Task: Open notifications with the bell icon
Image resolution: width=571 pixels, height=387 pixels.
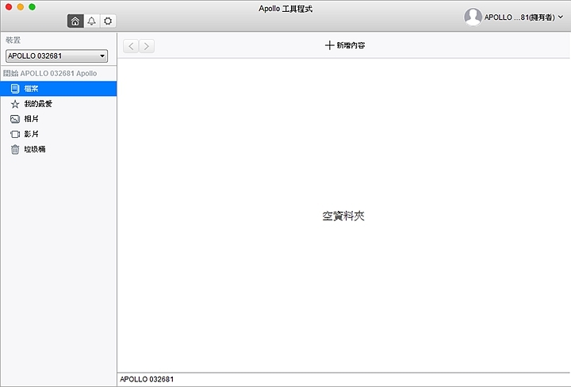Action: pos(92,21)
